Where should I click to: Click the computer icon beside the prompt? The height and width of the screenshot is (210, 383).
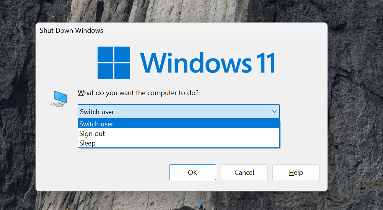(59, 99)
